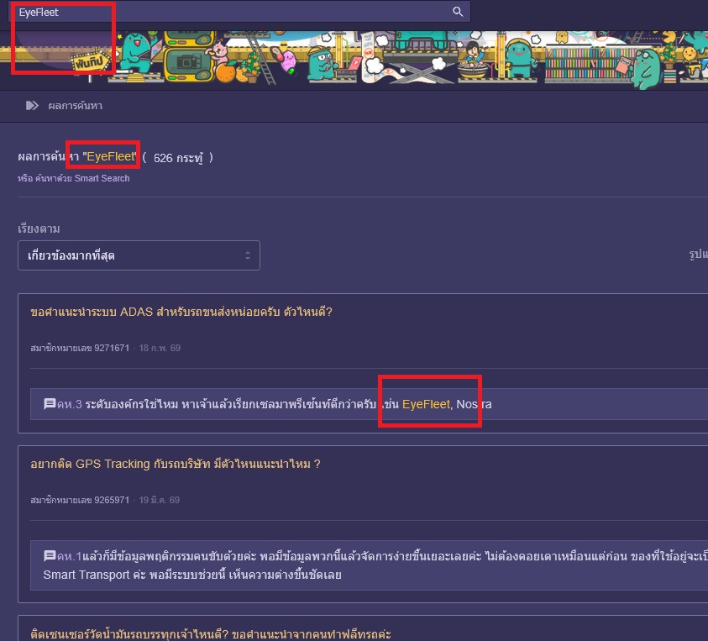The width and height of the screenshot is (708, 641).
Task: Open the Smart Search link
Action: pos(74,178)
